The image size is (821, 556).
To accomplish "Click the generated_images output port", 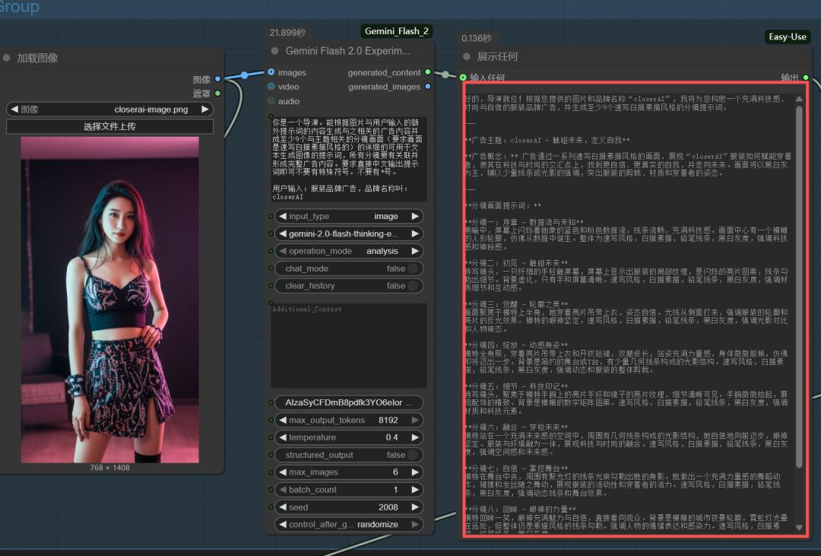I will click(428, 87).
